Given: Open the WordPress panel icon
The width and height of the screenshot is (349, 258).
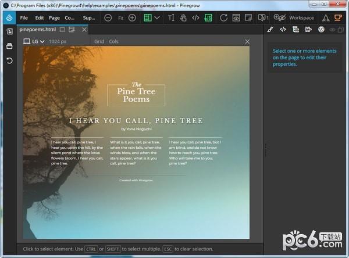Looking at the screenshot, I should pos(320,30).
